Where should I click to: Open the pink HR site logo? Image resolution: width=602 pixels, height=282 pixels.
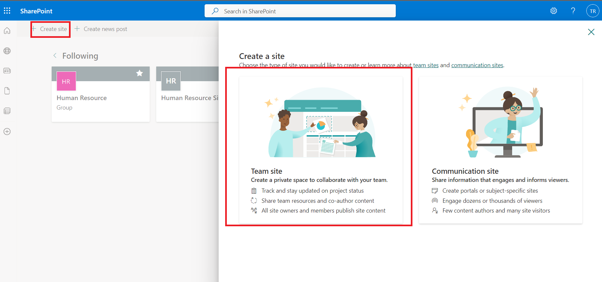click(66, 81)
